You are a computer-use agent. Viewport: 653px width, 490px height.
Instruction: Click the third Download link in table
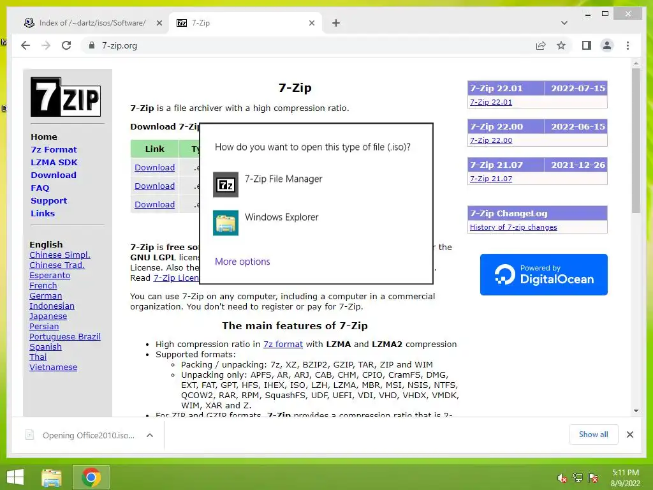pos(154,205)
